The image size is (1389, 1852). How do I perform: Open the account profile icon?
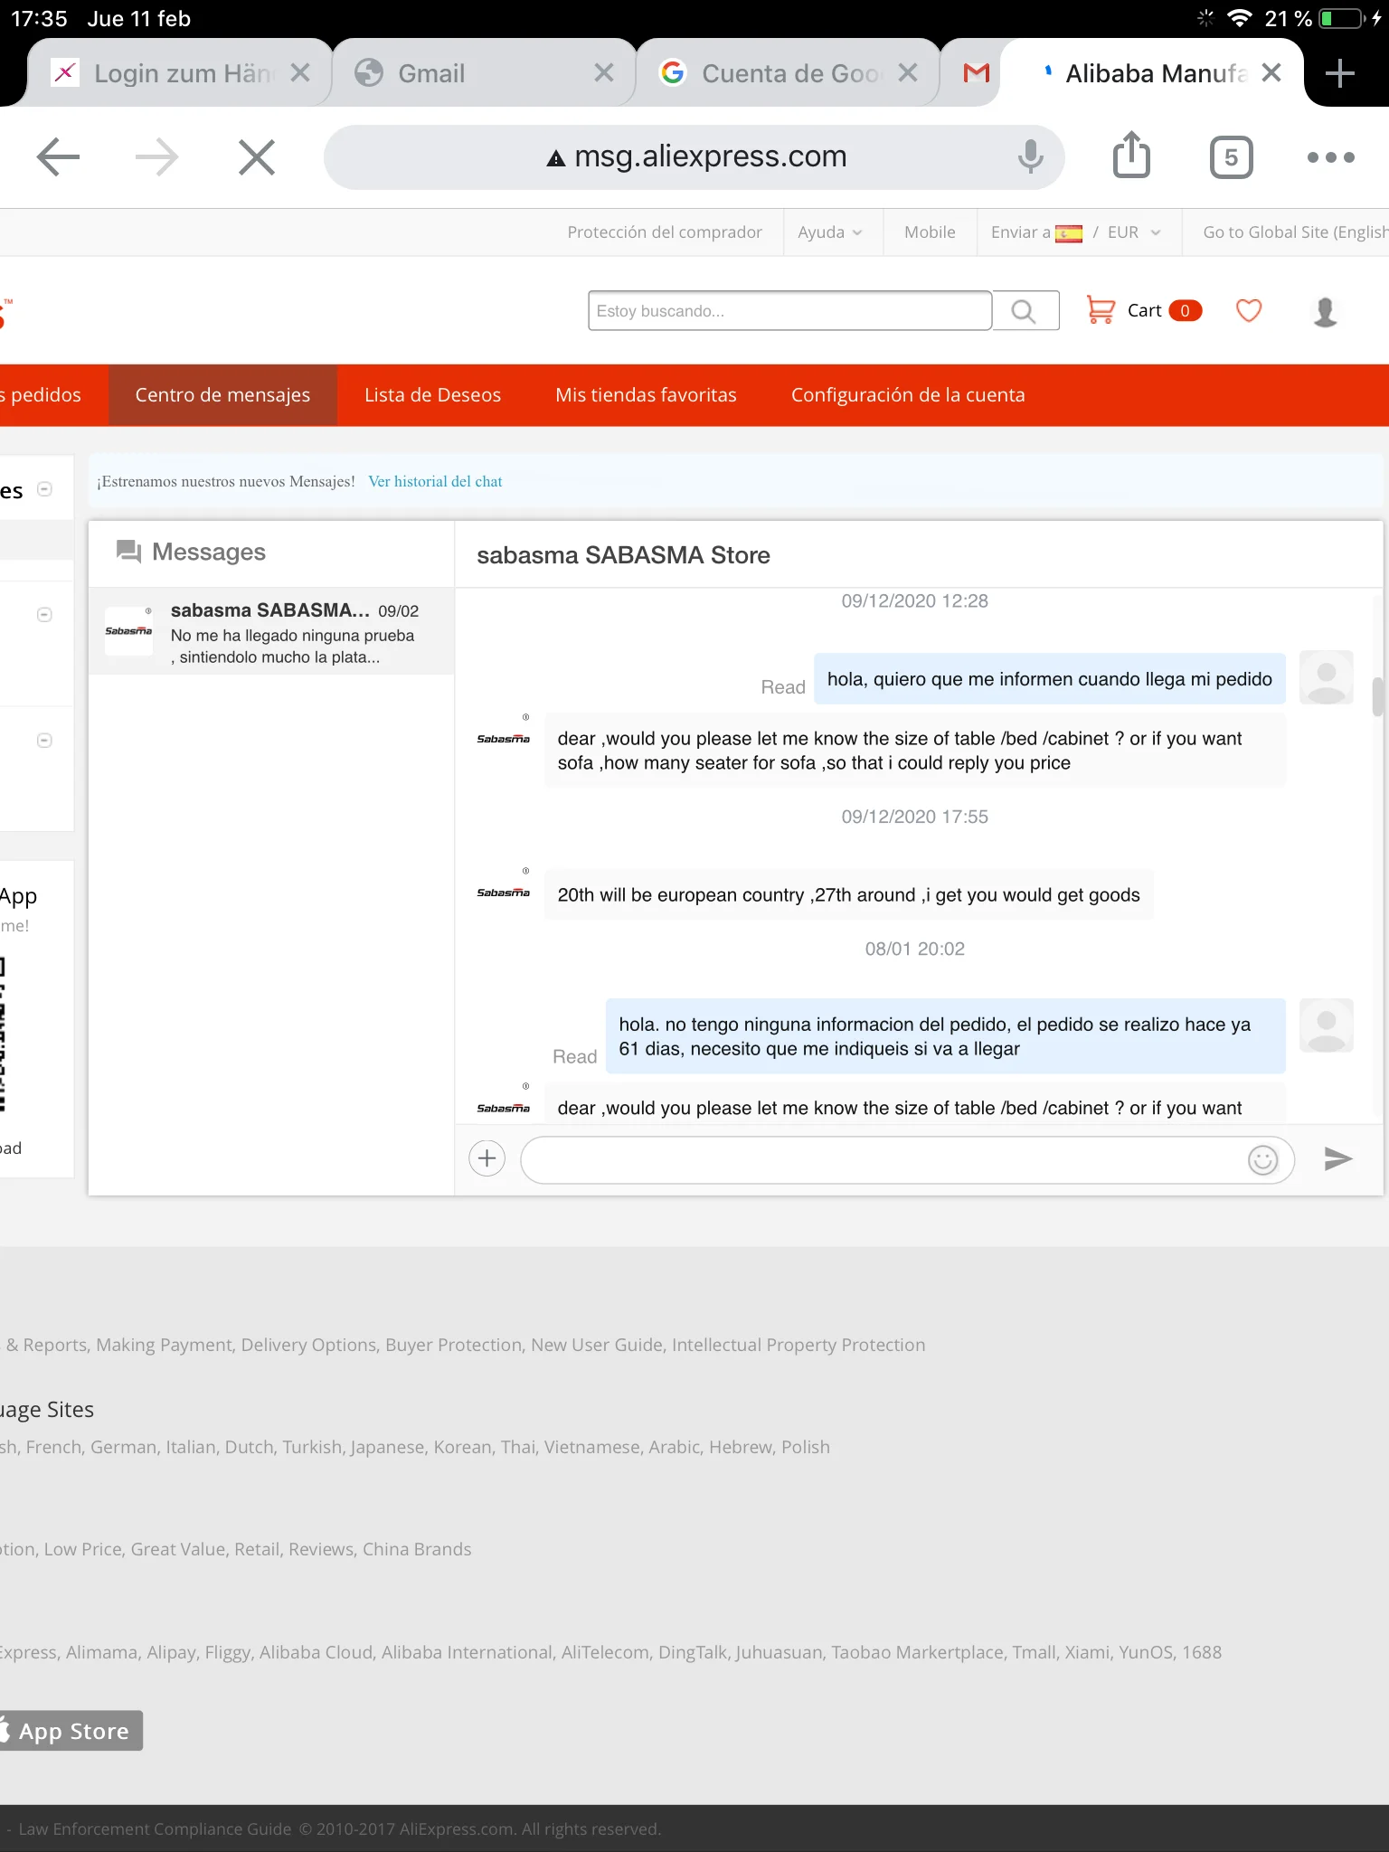pyautogui.click(x=1325, y=311)
